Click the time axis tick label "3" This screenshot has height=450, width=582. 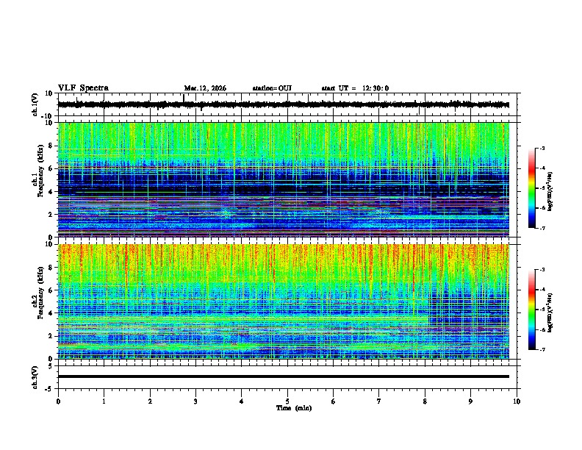[195, 401]
